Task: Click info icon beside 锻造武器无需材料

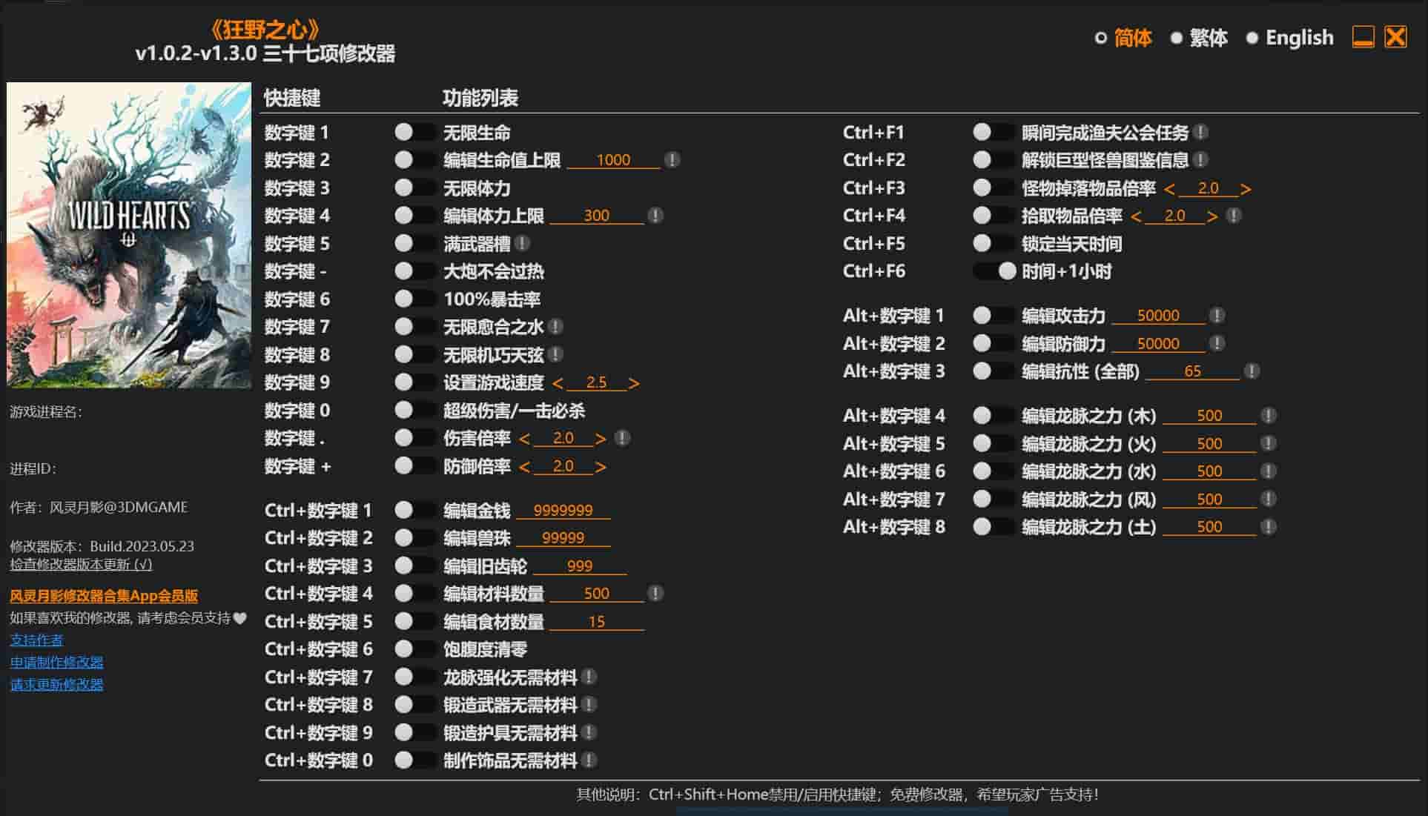Action: (589, 705)
